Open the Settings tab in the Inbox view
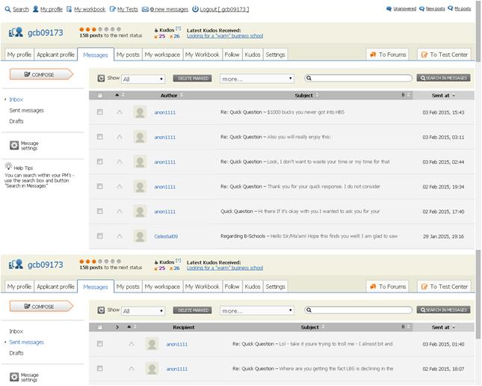The width and height of the screenshot is (482, 386). pyautogui.click(x=276, y=55)
